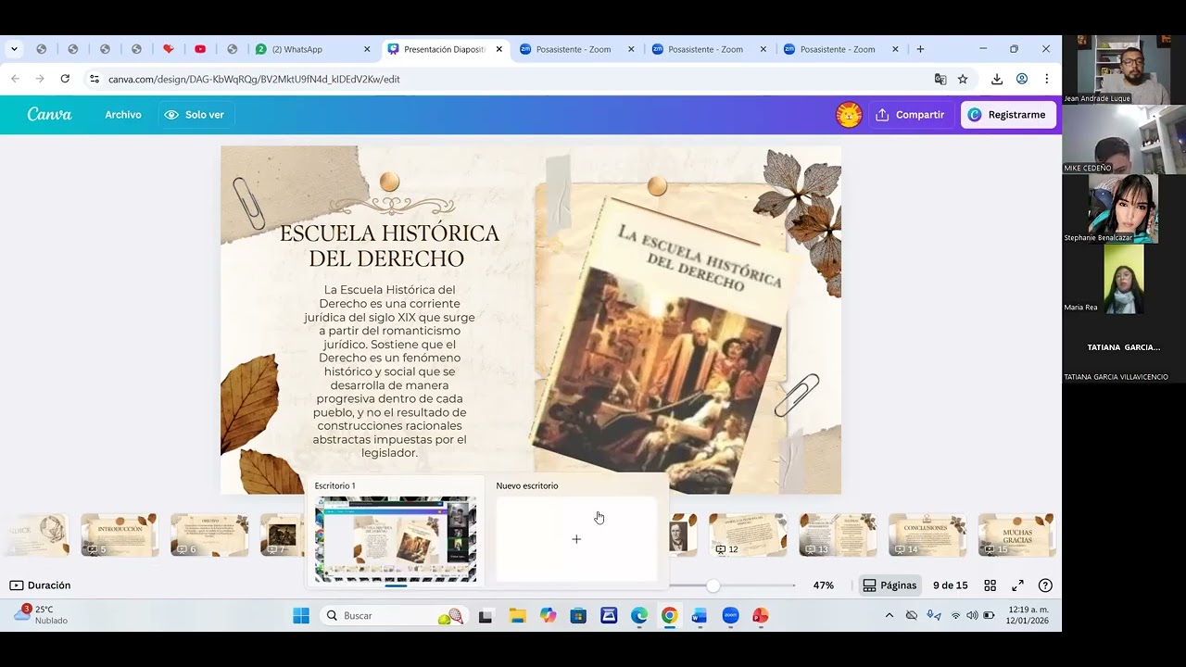Open the red heart pinned tab
The height and width of the screenshot is (667, 1186).
168,49
